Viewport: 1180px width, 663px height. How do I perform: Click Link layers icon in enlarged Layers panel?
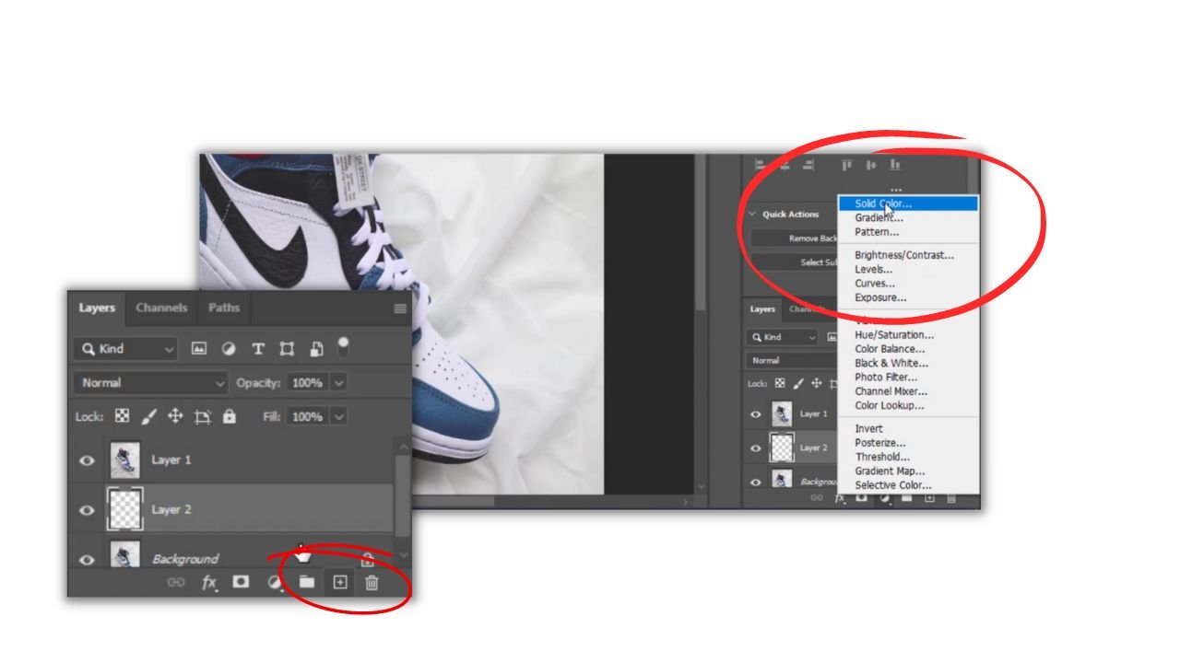point(175,583)
